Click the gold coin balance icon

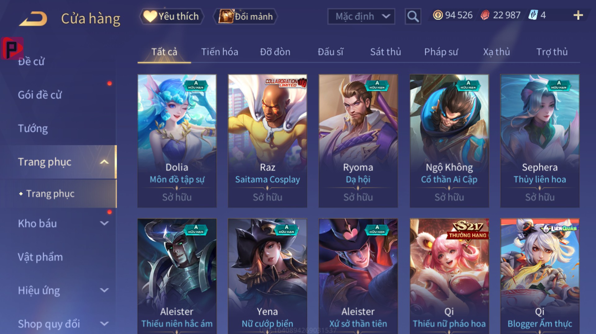(438, 15)
